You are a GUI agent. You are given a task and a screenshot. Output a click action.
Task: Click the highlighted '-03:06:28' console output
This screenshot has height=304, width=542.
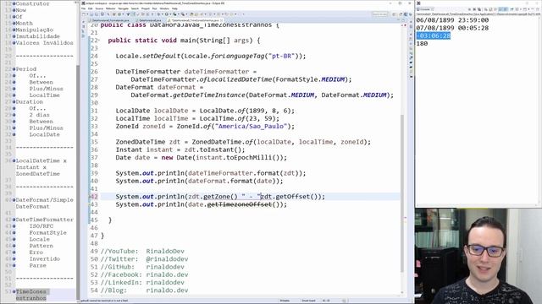point(434,35)
